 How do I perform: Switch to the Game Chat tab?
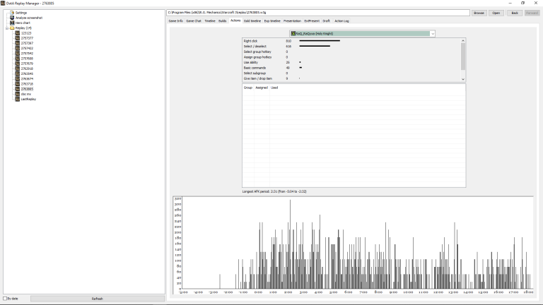click(x=193, y=21)
